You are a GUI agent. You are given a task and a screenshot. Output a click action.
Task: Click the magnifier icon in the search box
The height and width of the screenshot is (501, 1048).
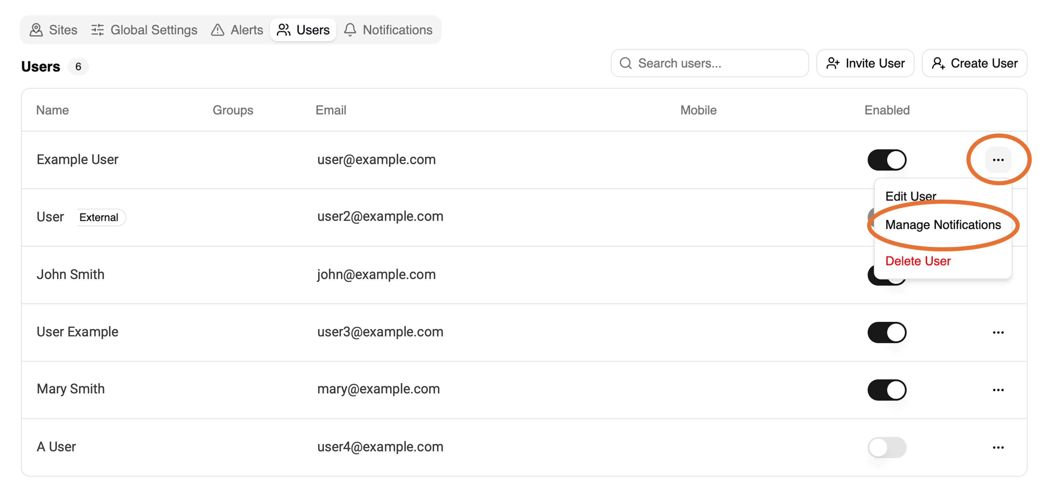[625, 63]
